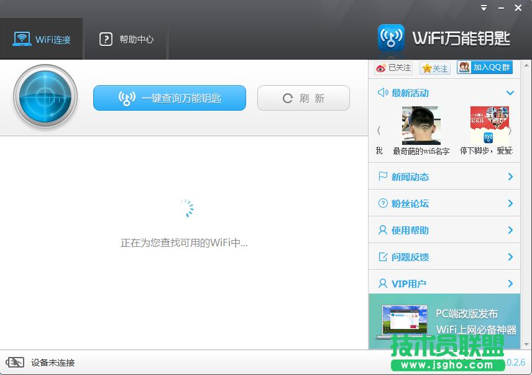The width and height of the screenshot is (532, 375).
Task: Click the WiFi万能钥匙 logo icon
Action: (x=392, y=37)
